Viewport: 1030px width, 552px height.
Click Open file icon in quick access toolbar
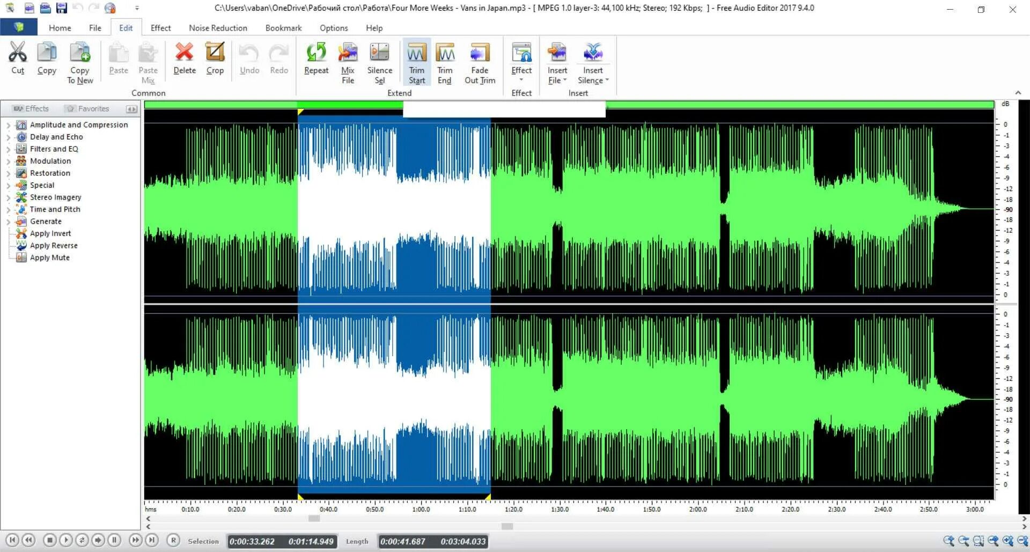tap(46, 8)
